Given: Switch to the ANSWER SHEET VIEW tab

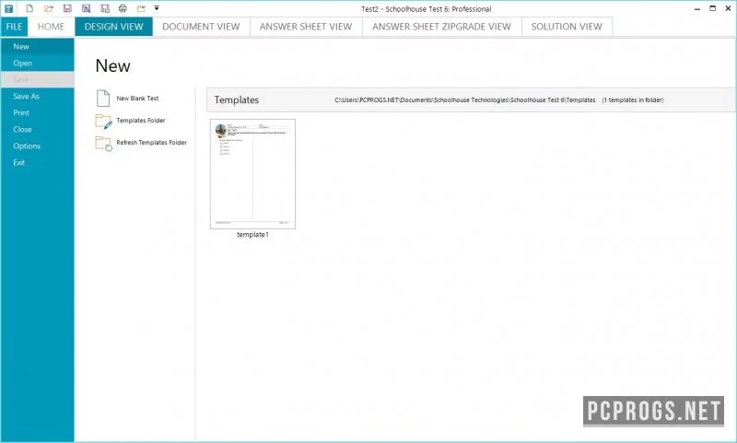Looking at the screenshot, I should (306, 27).
